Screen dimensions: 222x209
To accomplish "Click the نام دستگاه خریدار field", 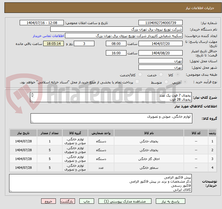I will (116, 29).
